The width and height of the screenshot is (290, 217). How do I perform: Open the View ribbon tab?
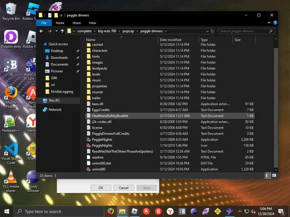[x=92, y=23]
